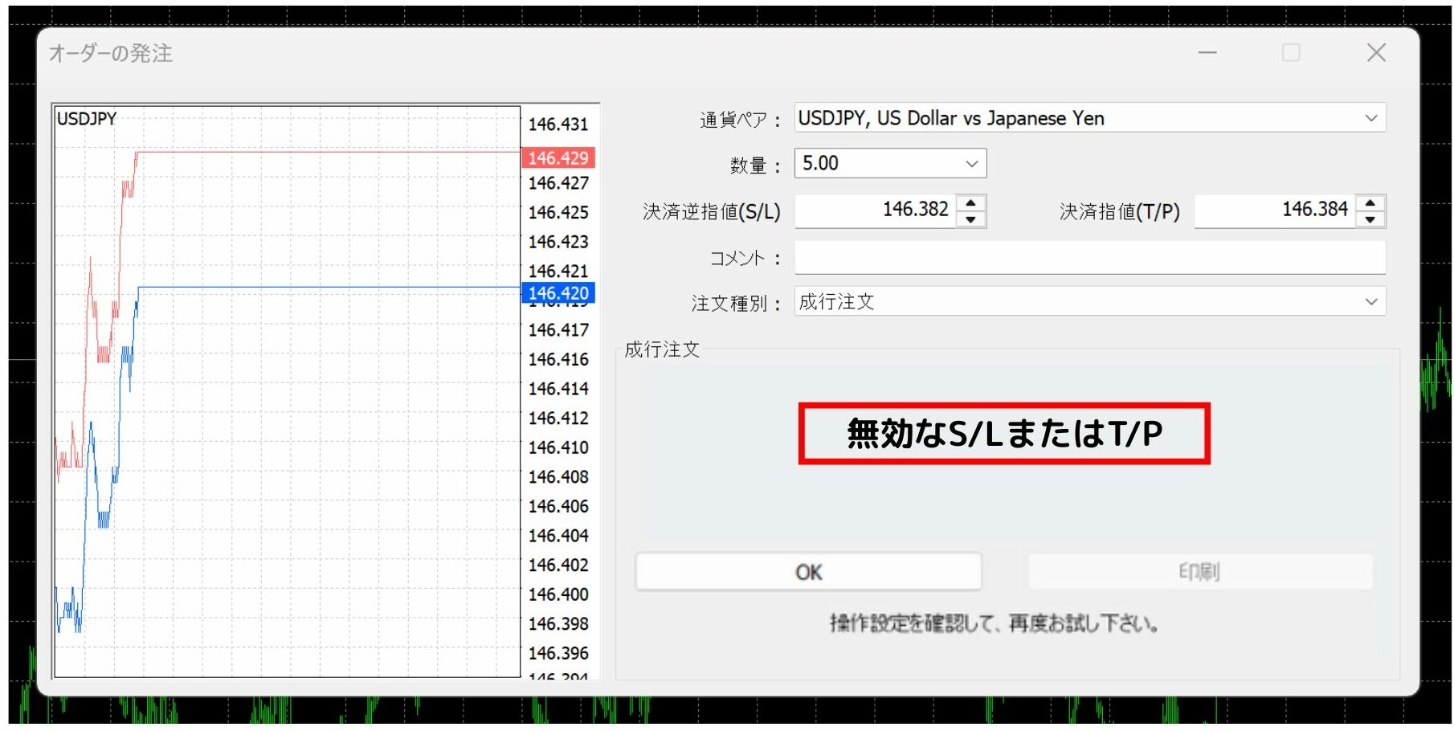Click the disabled 印刷 print button

tap(1199, 572)
